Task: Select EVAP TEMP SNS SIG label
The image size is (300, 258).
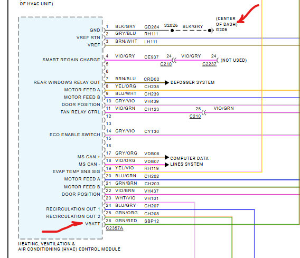Action: [77, 171]
